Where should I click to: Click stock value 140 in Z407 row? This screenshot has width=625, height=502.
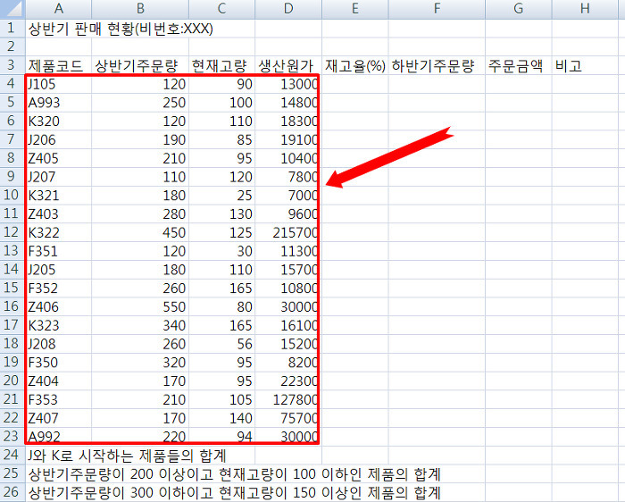(221, 418)
